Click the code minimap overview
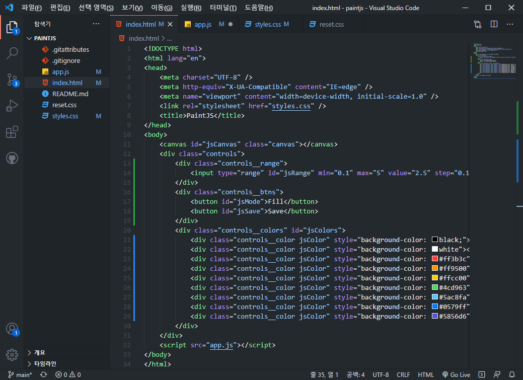 [x=494, y=61]
